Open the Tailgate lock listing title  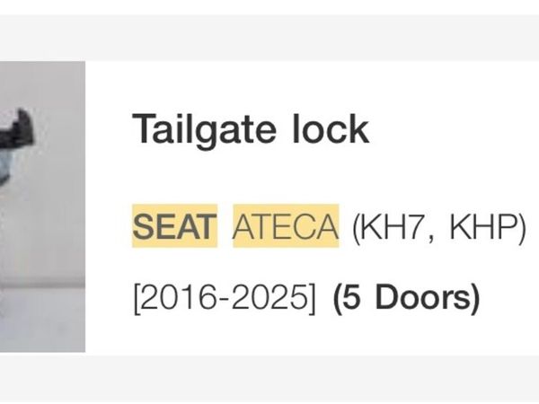(x=251, y=129)
